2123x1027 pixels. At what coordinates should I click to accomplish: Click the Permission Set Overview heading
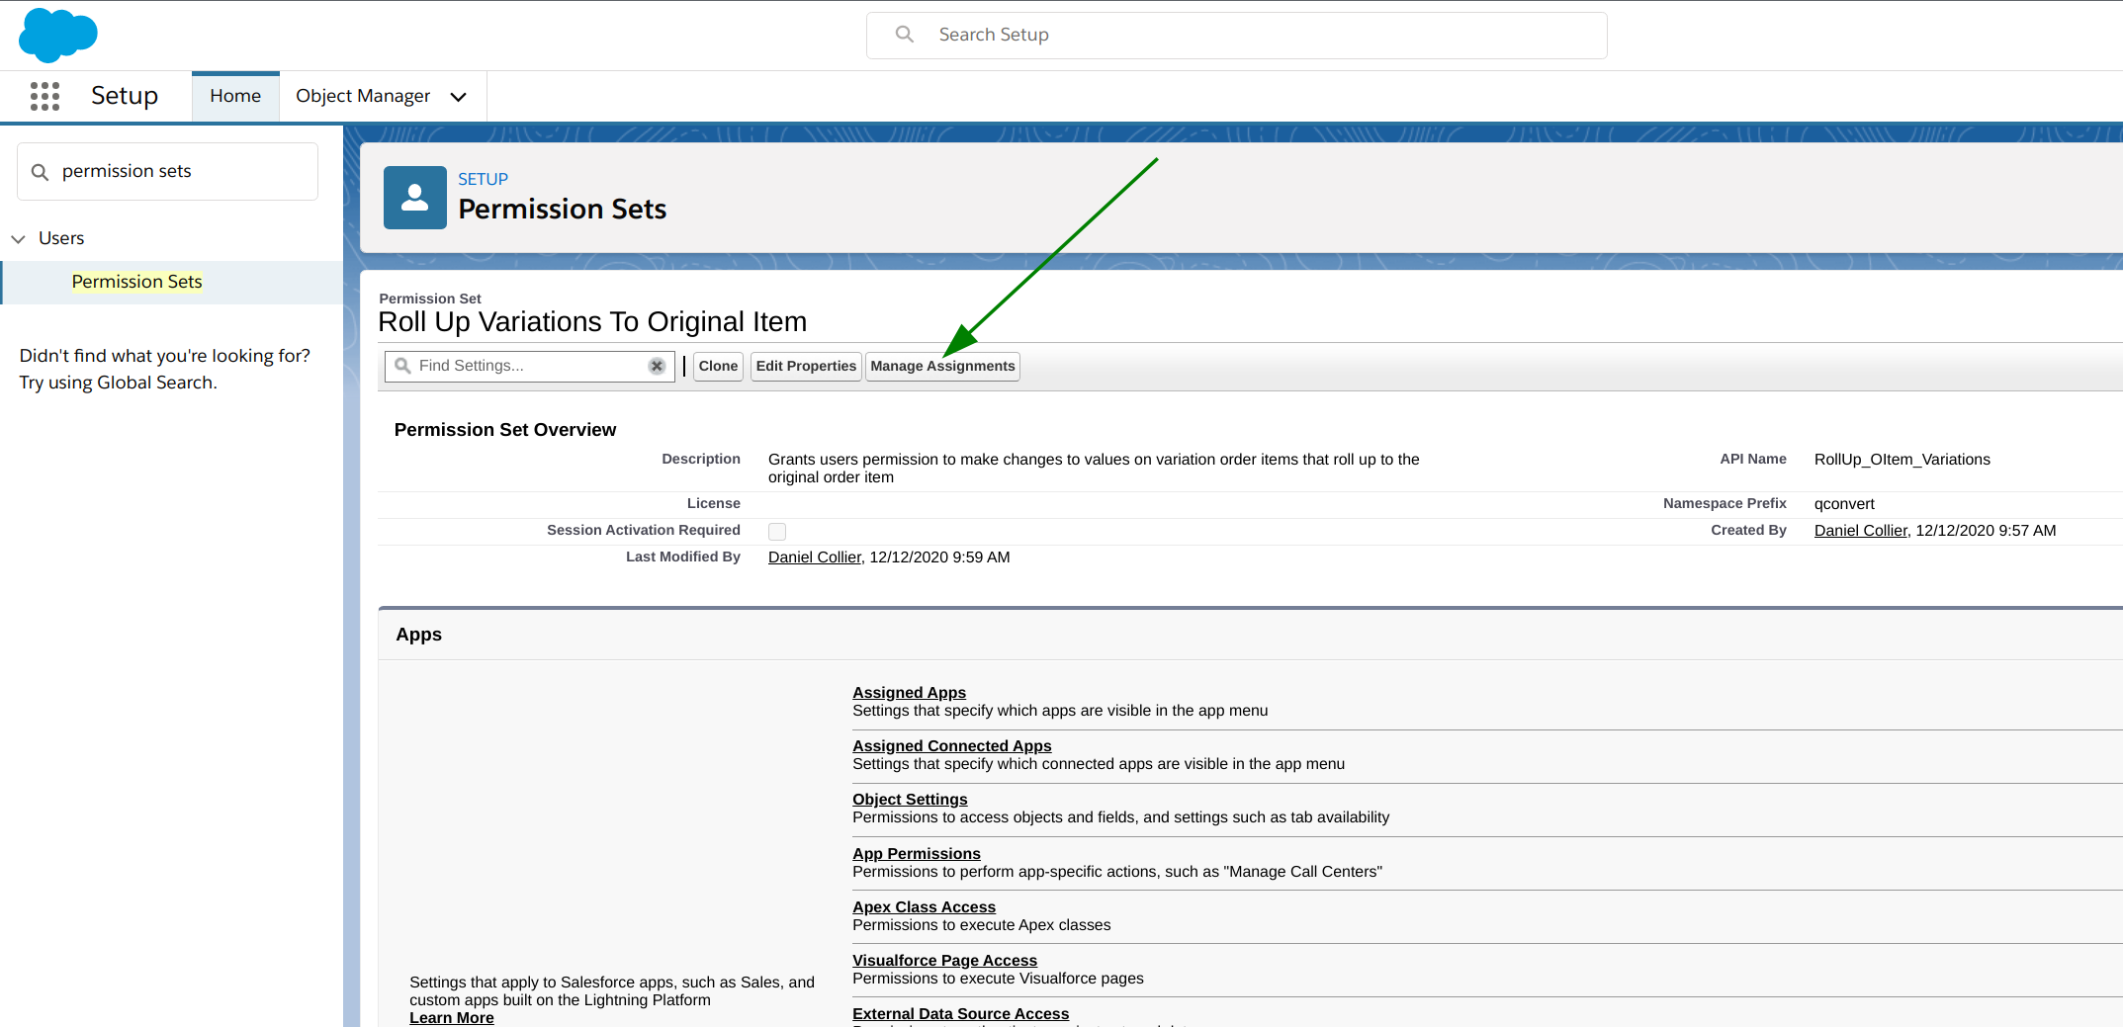(x=504, y=430)
